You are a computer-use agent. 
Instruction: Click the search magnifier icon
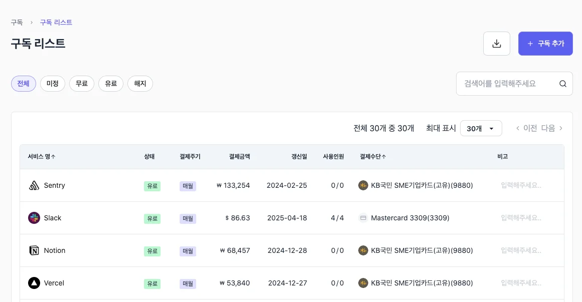[x=562, y=84]
